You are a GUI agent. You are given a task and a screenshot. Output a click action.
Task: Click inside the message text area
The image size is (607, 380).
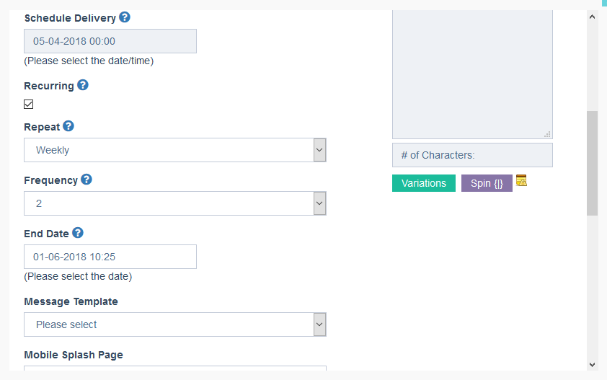[x=472, y=74]
